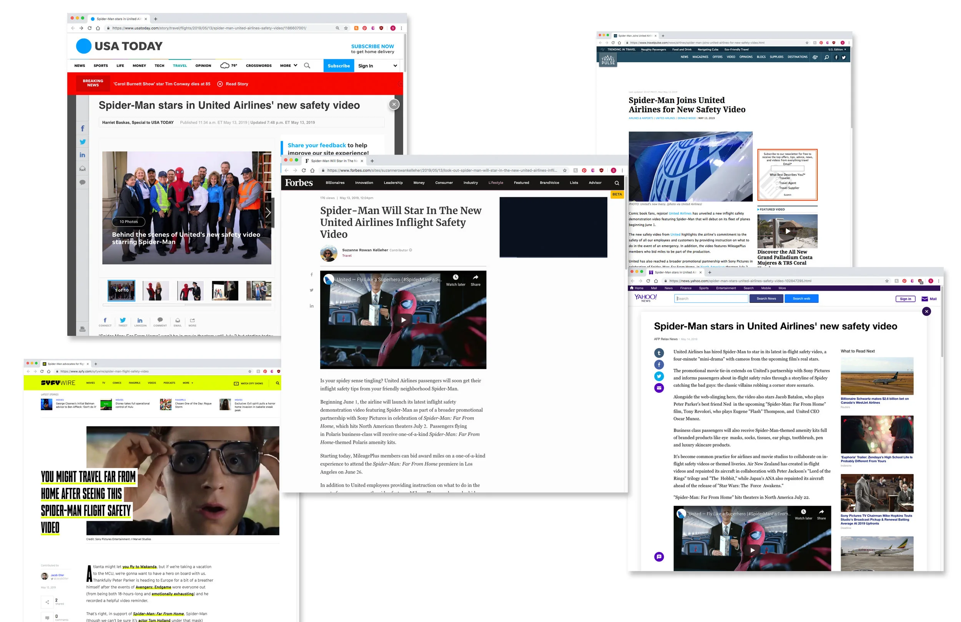The height and width of the screenshot is (622, 961).
Task: Open the Chrome three-dot menu in the USA Today window
Action: click(401, 28)
